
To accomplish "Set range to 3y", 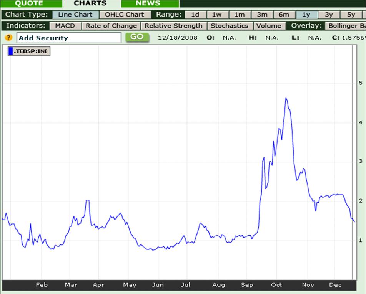I will click(x=329, y=15).
